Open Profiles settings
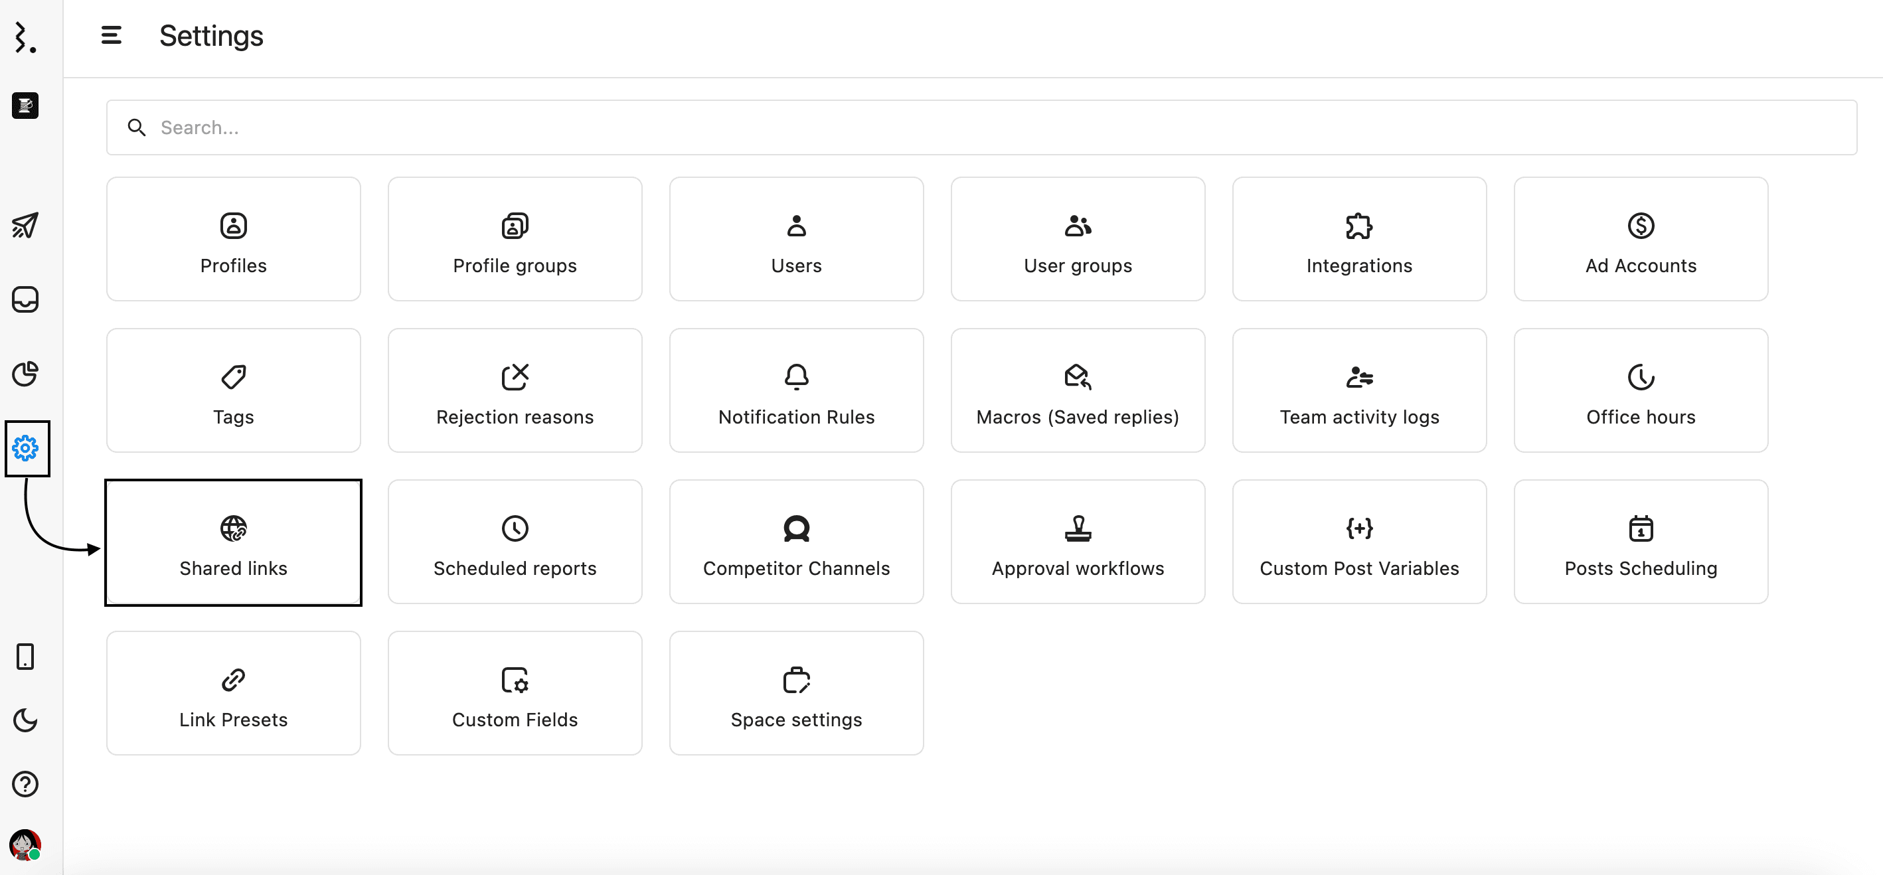 pos(232,239)
